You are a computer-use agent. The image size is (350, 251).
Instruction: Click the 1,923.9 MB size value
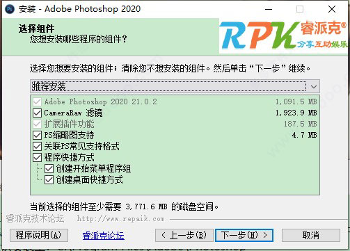pos(296,113)
